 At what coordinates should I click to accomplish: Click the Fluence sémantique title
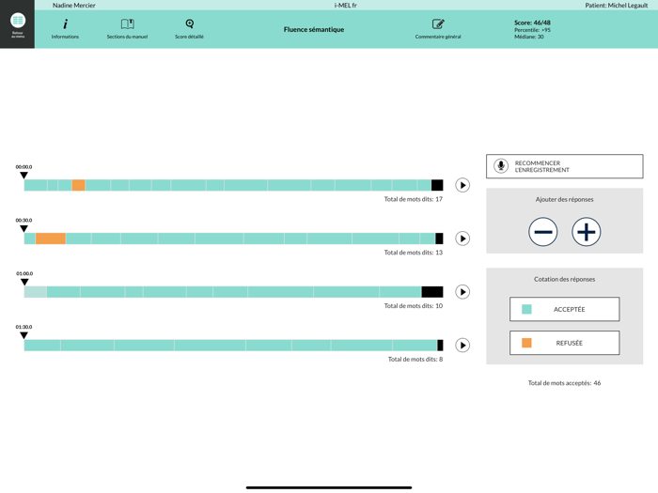314,29
